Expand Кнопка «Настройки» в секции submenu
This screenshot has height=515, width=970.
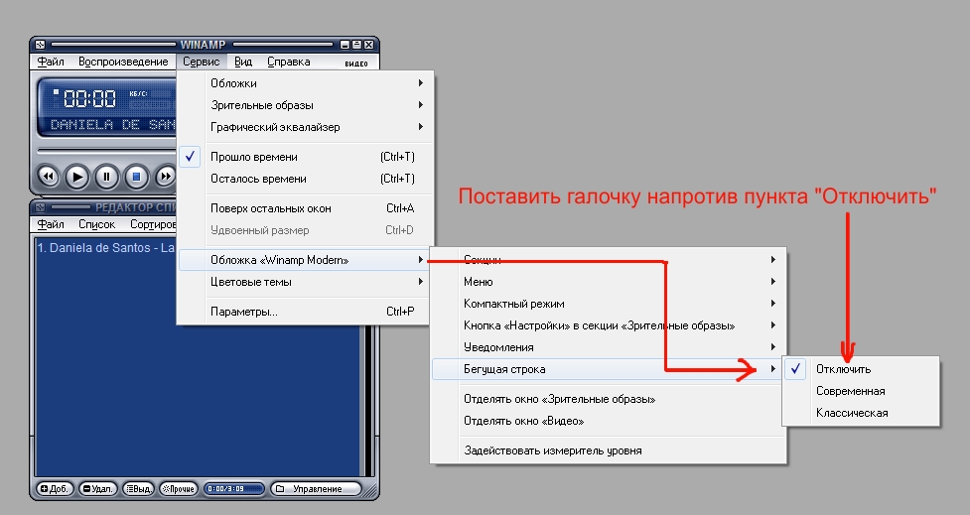point(608,325)
